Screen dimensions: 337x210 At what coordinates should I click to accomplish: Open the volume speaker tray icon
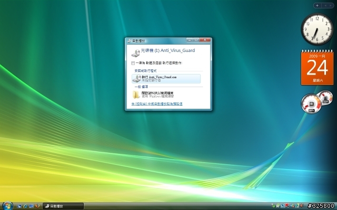click(x=302, y=206)
